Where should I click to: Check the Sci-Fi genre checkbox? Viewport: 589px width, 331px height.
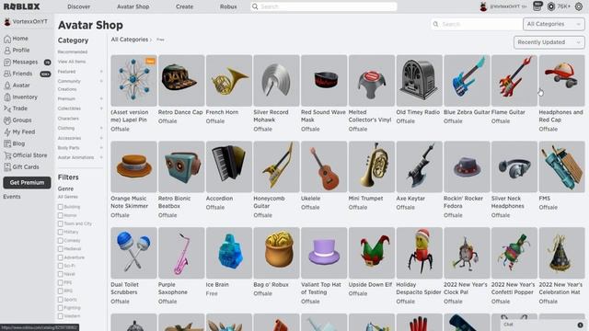coord(60,266)
